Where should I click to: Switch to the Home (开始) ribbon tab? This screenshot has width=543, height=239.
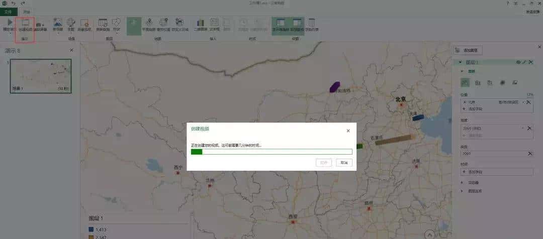click(x=26, y=12)
